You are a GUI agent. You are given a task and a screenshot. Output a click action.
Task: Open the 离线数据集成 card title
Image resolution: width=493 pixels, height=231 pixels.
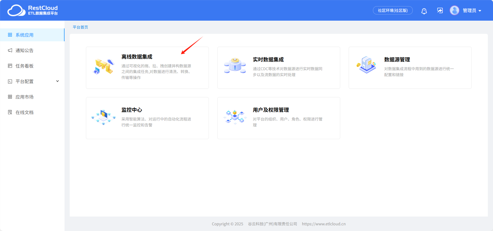pos(137,57)
